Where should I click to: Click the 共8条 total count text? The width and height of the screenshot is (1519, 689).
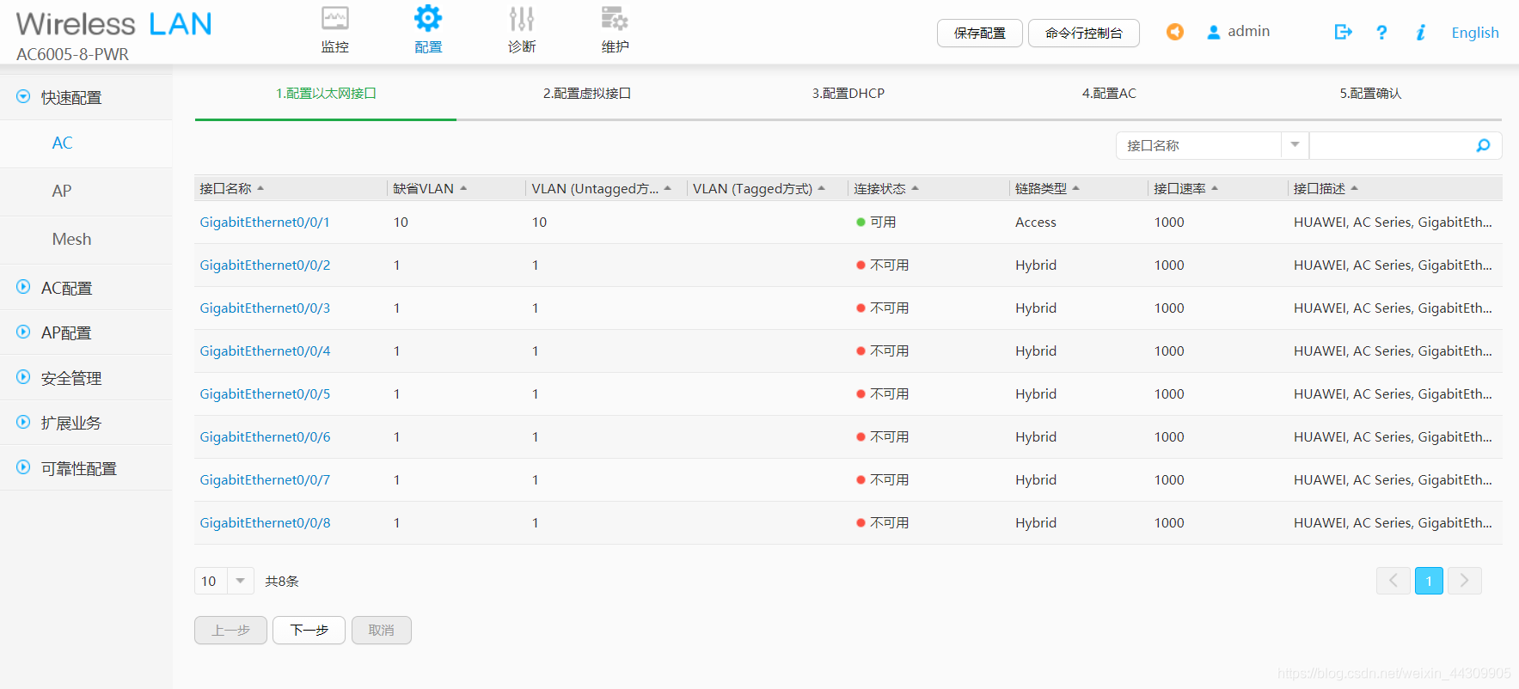(282, 581)
